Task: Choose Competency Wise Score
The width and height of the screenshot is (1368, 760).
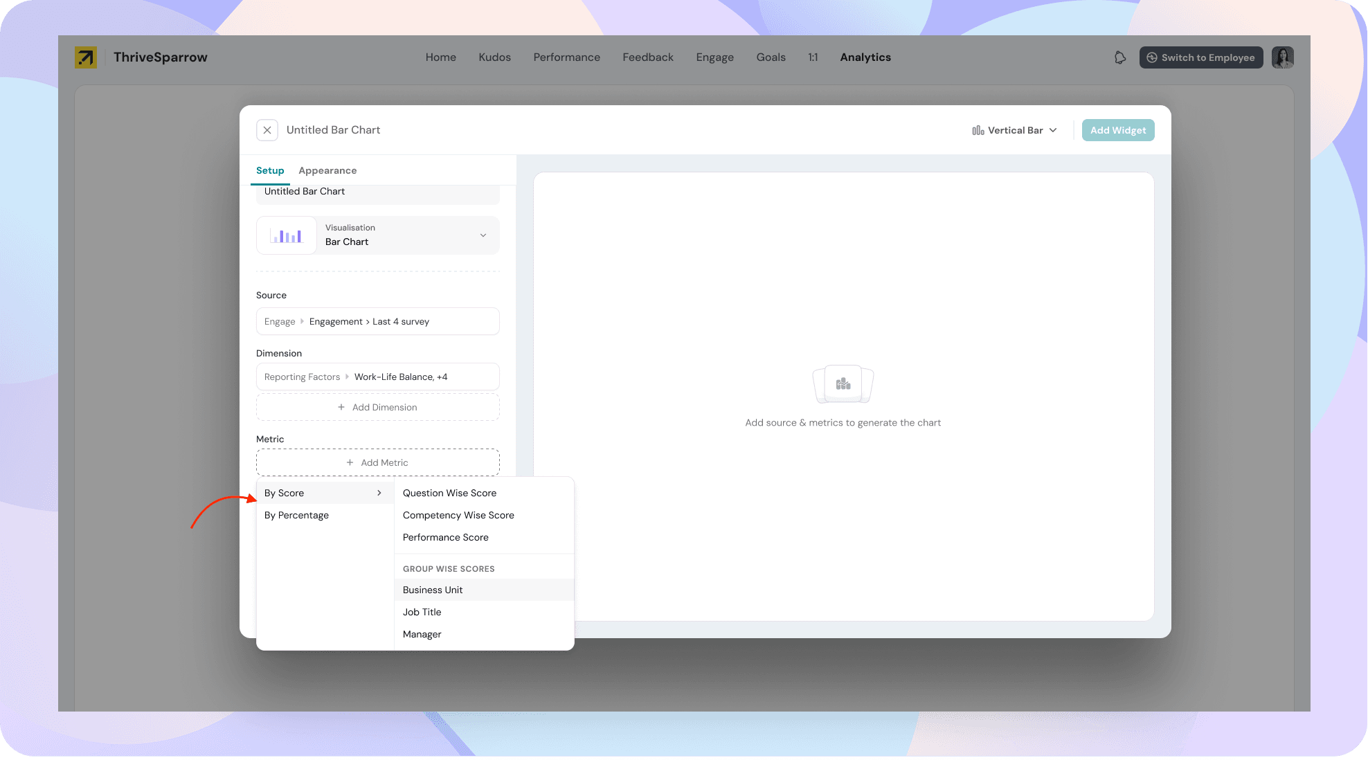Action: [484, 515]
